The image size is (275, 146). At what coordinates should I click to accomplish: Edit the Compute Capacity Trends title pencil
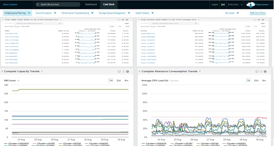42,71
